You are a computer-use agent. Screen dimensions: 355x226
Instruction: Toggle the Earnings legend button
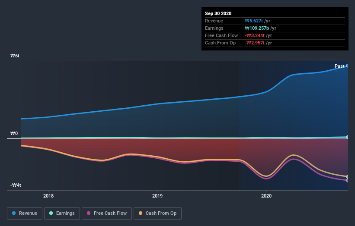62,213
